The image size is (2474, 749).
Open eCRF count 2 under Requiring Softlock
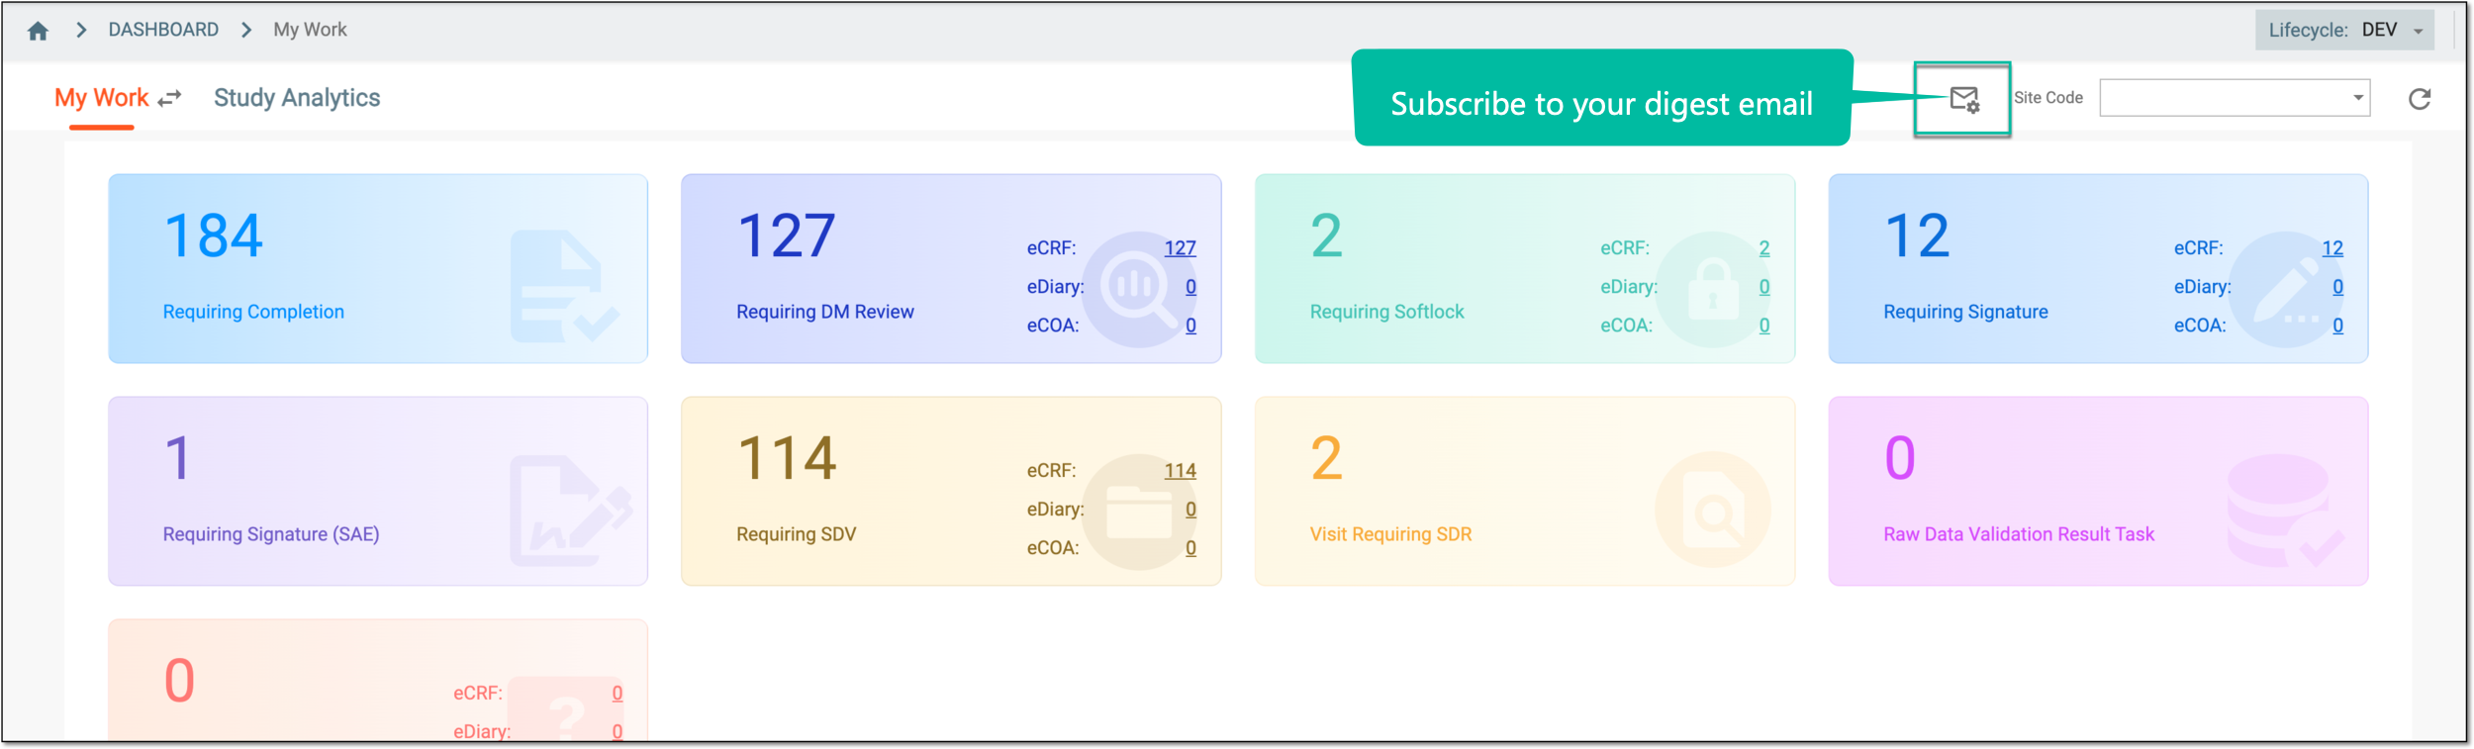tap(1764, 248)
